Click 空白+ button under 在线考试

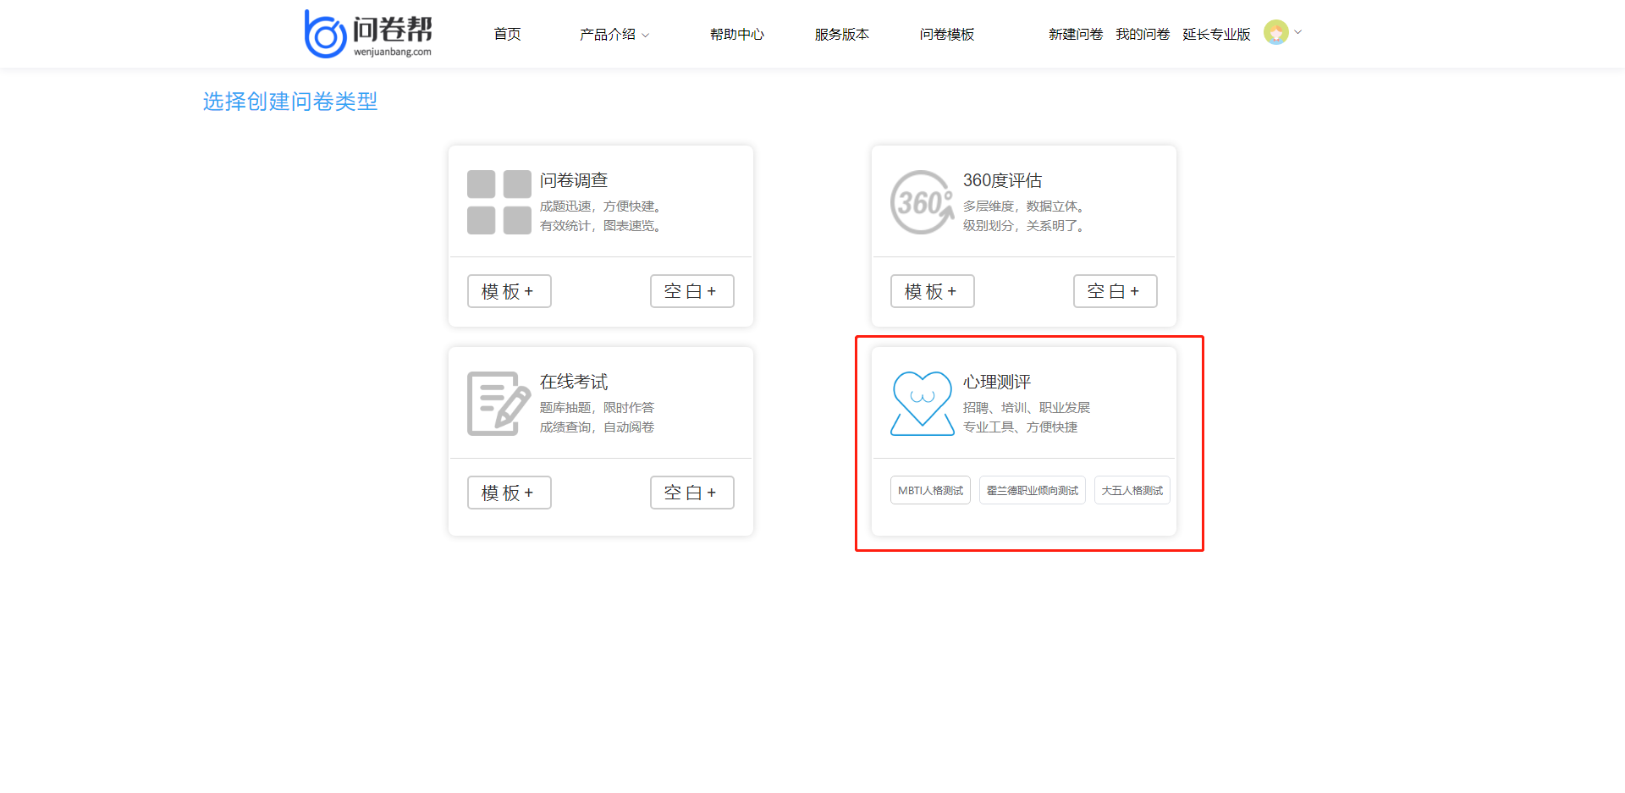click(692, 493)
